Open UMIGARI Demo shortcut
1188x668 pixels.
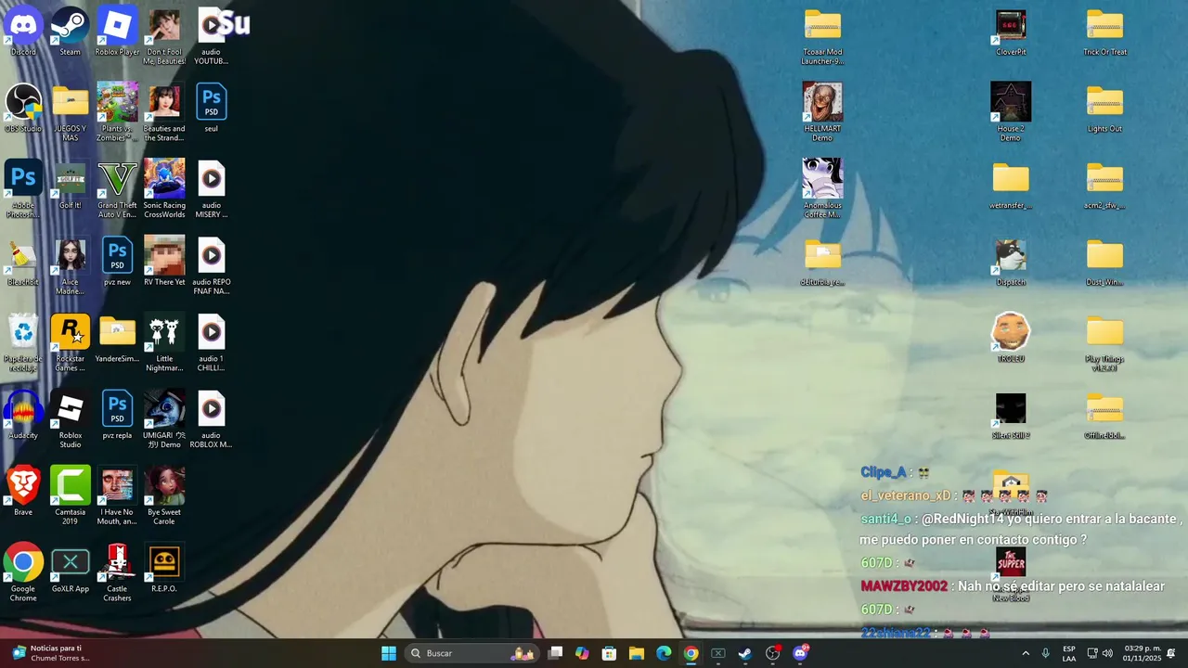pyautogui.click(x=164, y=420)
